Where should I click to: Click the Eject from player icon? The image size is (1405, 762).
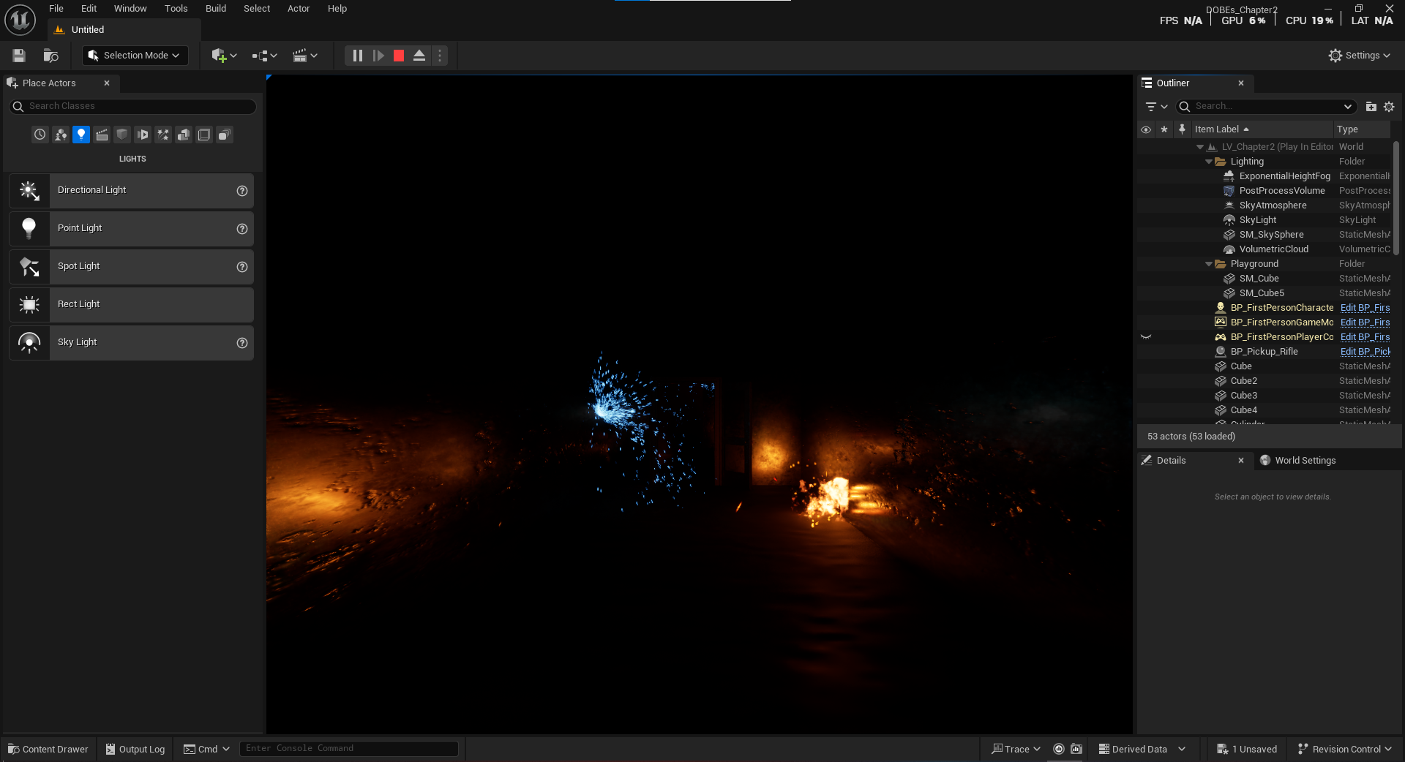point(419,56)
